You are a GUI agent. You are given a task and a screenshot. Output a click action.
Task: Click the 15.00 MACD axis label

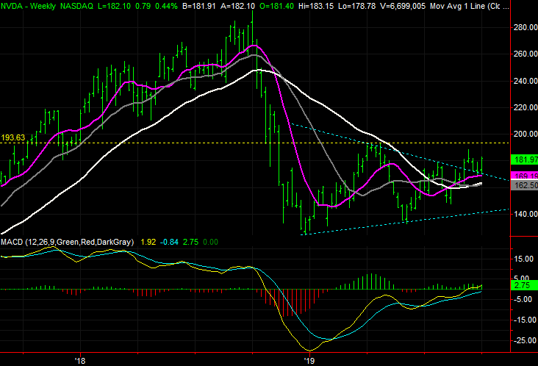[523, 259]
